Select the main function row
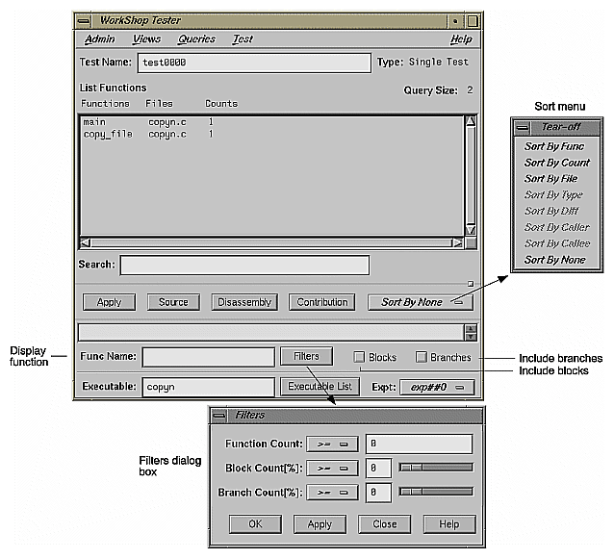The image size is (614, 559). tap(271, 122)
